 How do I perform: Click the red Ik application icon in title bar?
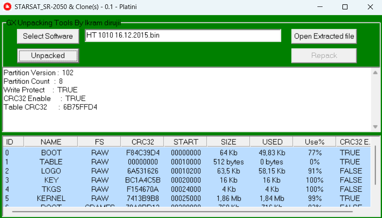[x=7, y=7]
